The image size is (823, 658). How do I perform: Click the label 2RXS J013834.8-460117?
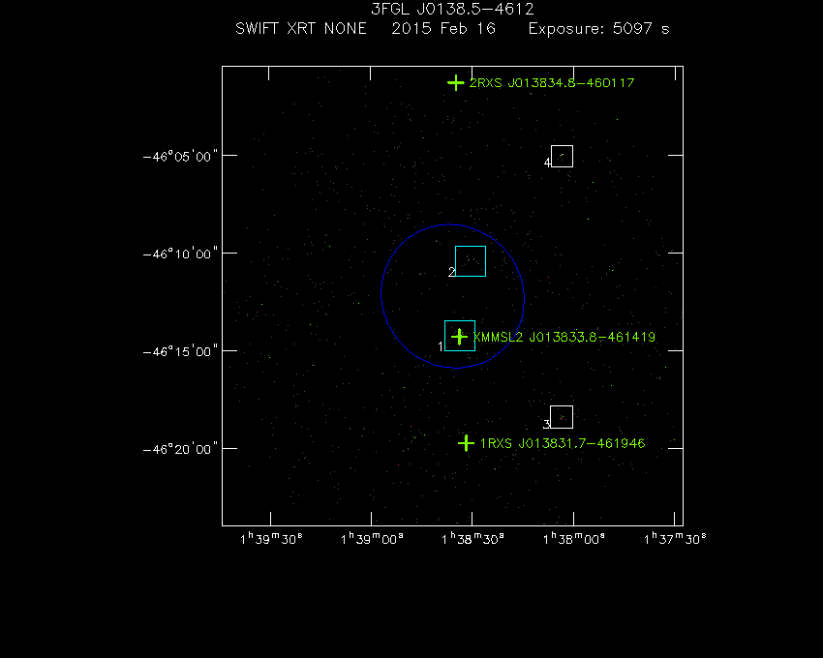pyautogui.click(x=552, y=83)
